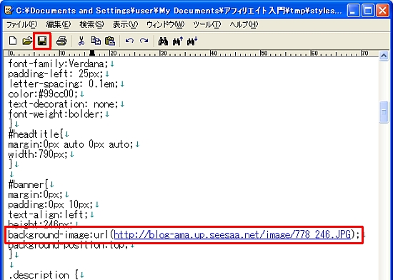Click the '#headtitle{' selector line
The image size is (393, 280).
(x=35, y=134)
